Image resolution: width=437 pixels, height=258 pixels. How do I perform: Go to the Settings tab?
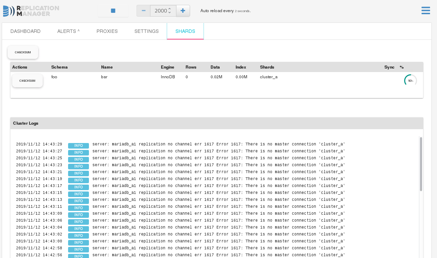click(147, 31)
